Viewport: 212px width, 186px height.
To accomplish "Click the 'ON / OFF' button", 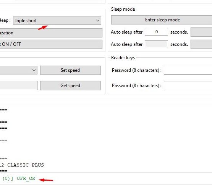I will tap(51, 44).
